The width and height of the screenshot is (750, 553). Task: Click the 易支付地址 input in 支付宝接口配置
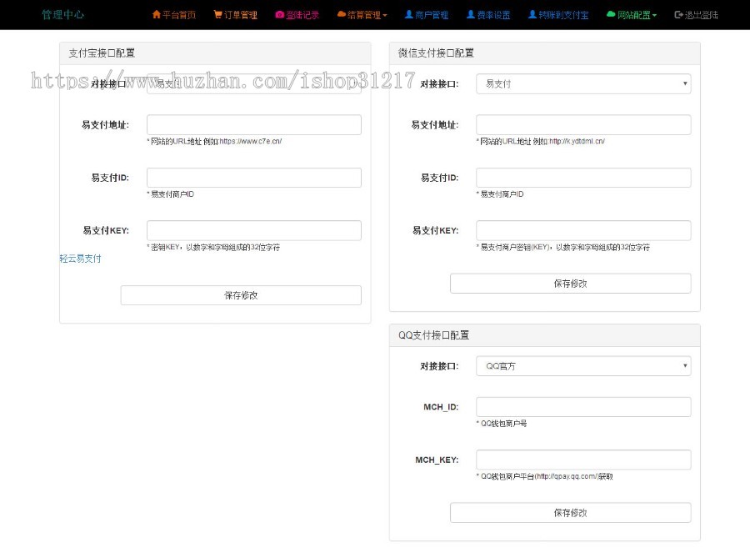click(x=253, y=124)
